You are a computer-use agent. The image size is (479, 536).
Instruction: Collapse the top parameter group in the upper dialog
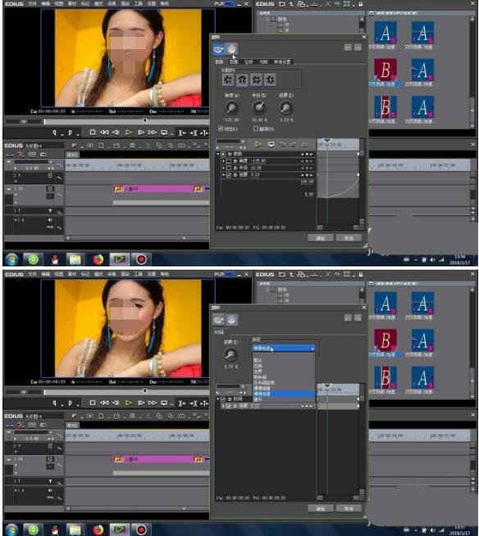click(x=218, y=154)
